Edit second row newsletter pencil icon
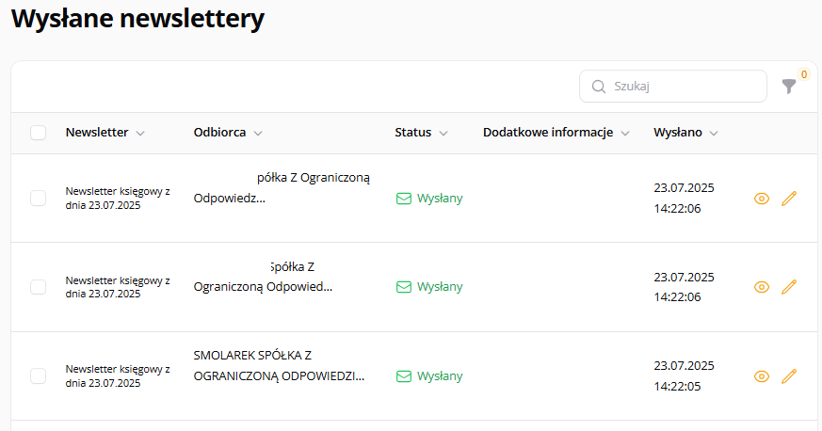 coord(789,287)
